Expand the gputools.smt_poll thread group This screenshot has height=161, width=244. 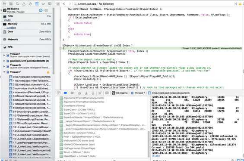4,61
